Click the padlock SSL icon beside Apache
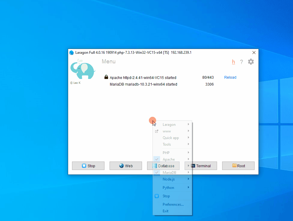The image size is (293, 221). click(x=106, y=77)
